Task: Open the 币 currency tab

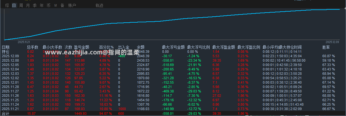Action: (48, 6)
